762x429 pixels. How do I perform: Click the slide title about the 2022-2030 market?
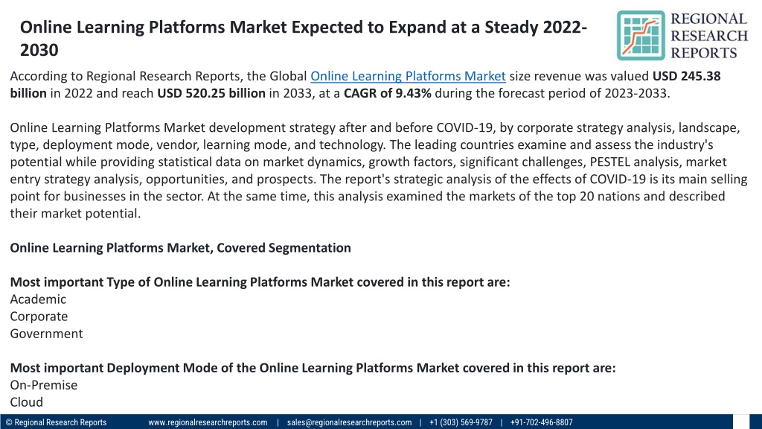click(304, 39)
